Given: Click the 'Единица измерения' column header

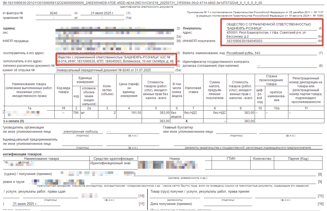Looking at the screenshot, I should (85, 80).
